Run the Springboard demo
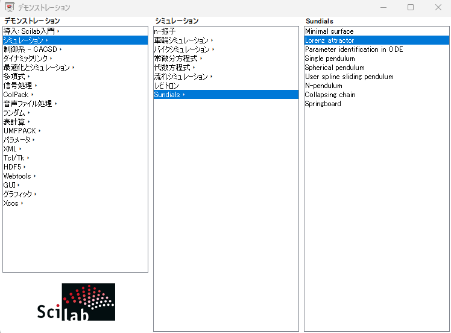451x333 pixels. 377,104
